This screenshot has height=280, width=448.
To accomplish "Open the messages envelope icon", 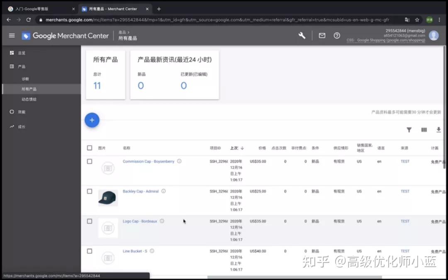I will [x=322, y=36].
